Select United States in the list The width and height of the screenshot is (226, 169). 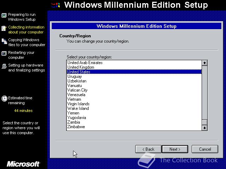click(134, 72)
